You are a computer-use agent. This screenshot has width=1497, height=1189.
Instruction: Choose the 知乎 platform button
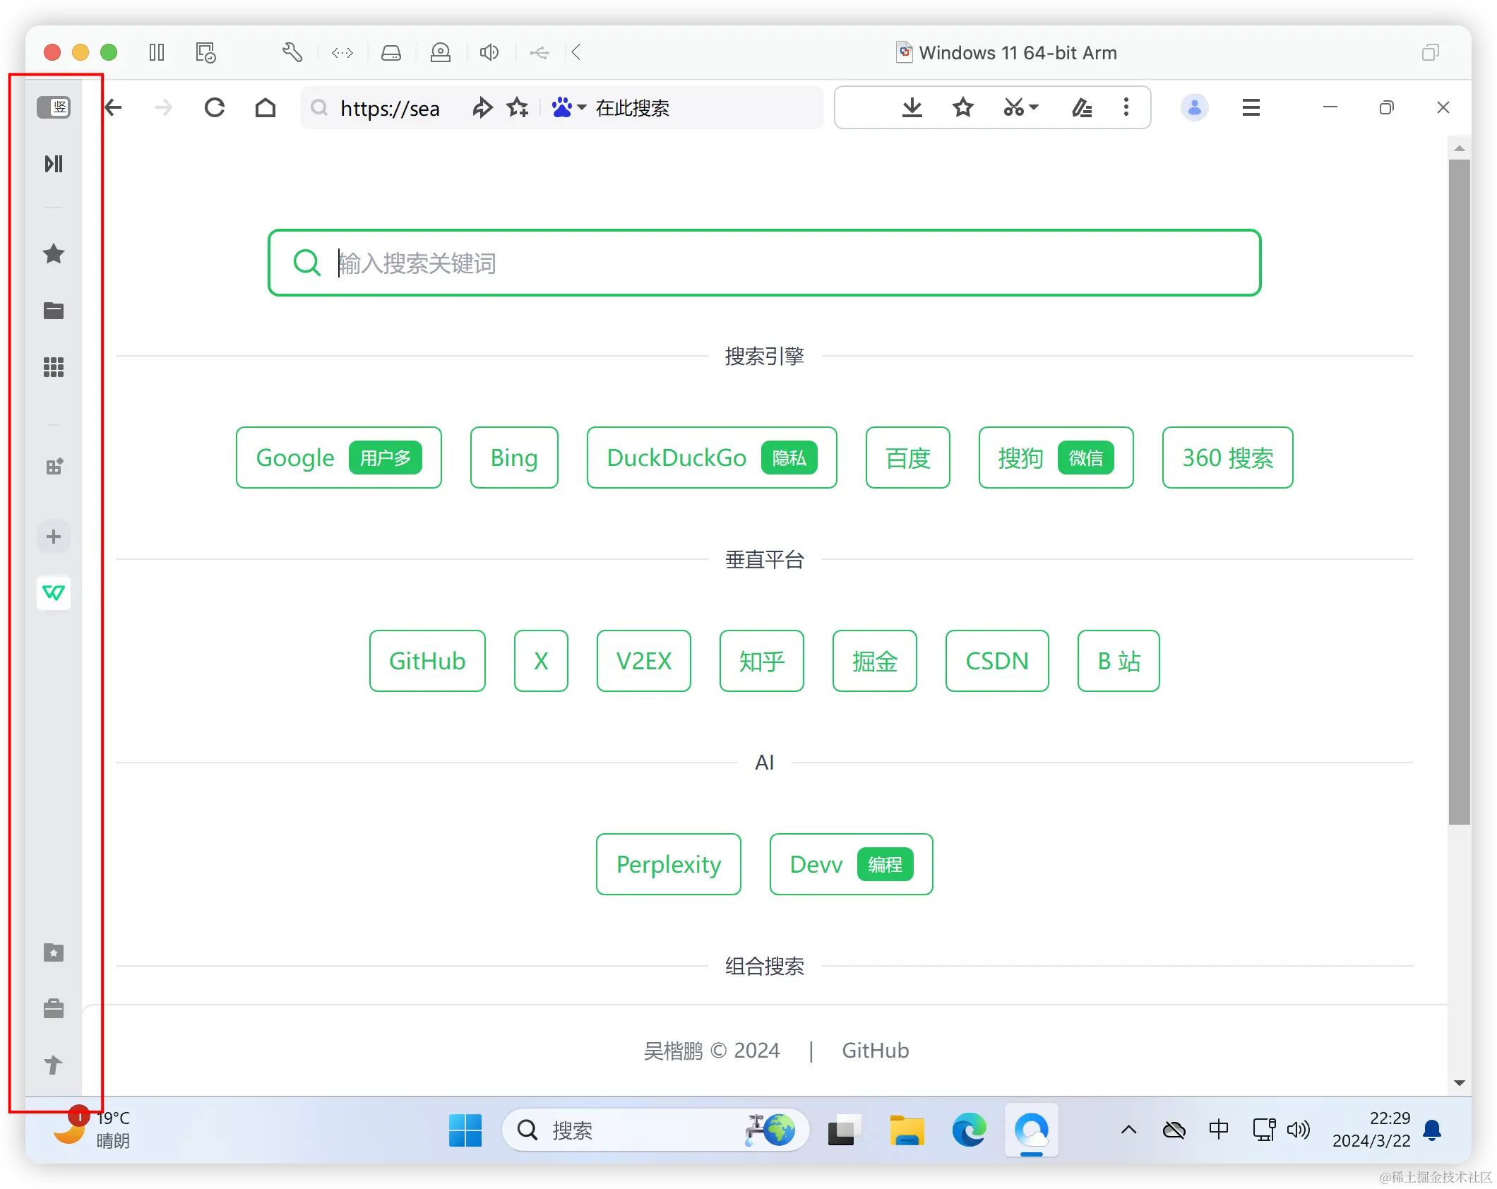pyautogui.click(x=762, y=661)
